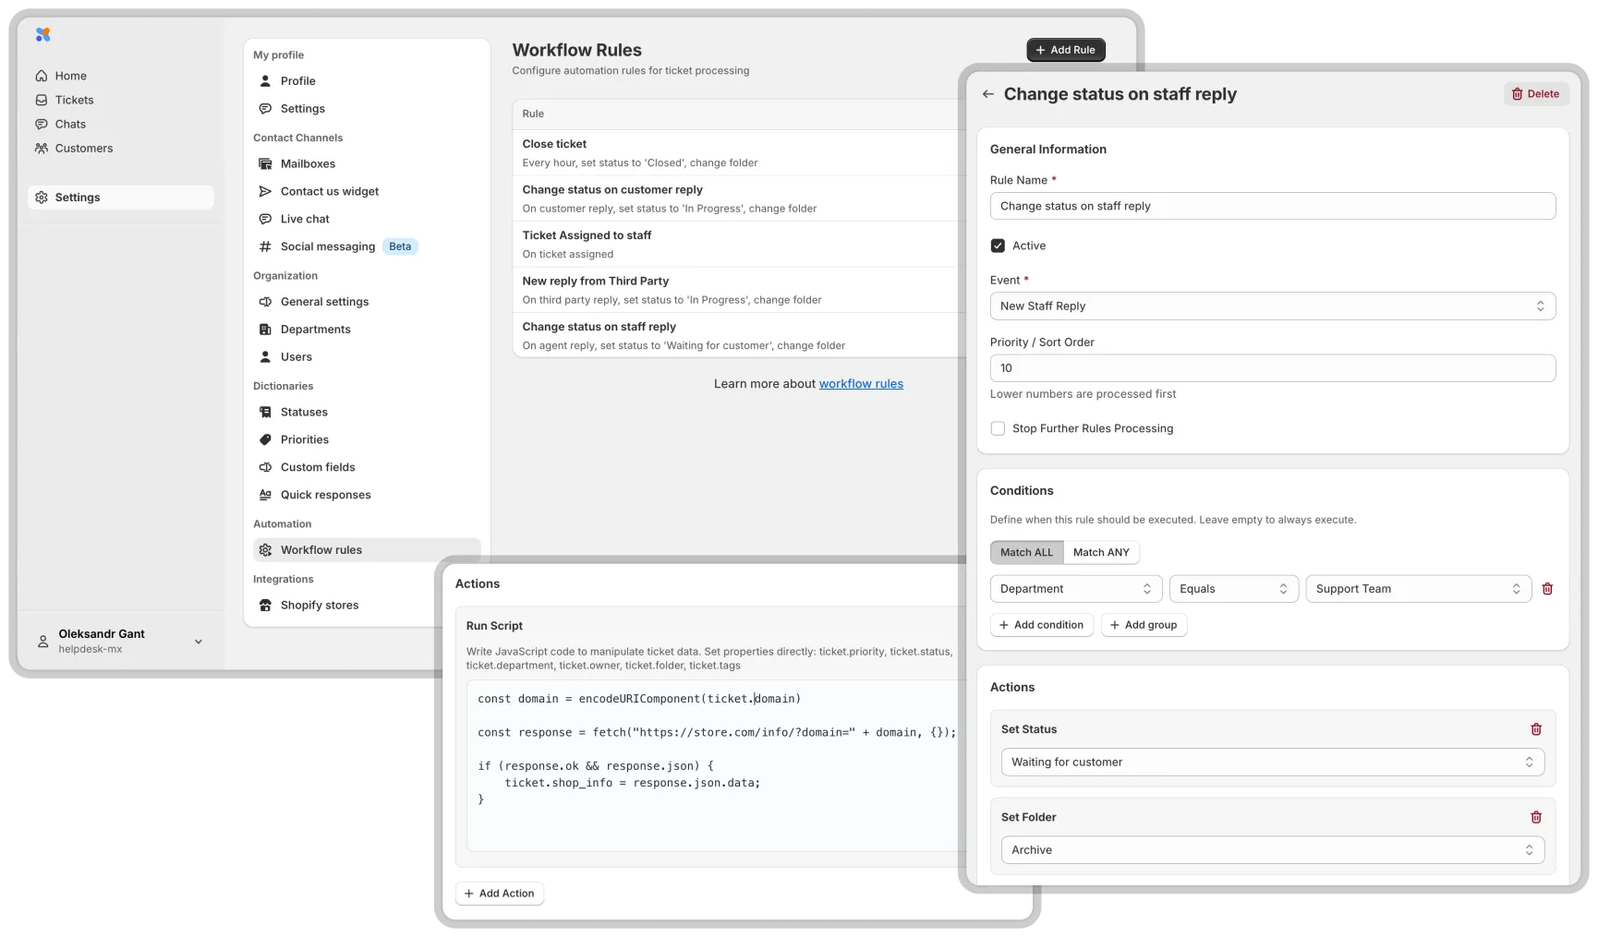
Task: Click the Delete trash icon beside Set Status
Action: click(x=1536, y=729)
